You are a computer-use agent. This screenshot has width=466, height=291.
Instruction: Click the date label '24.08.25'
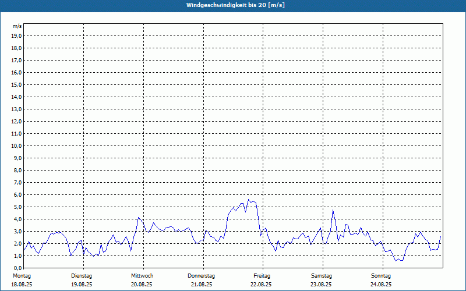pos(381,285)
